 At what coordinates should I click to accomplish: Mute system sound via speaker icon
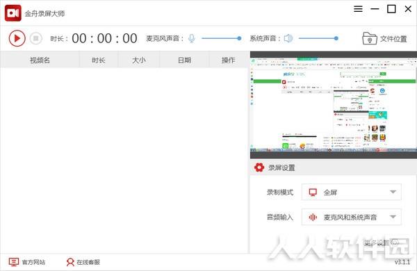tap(288, 38)
